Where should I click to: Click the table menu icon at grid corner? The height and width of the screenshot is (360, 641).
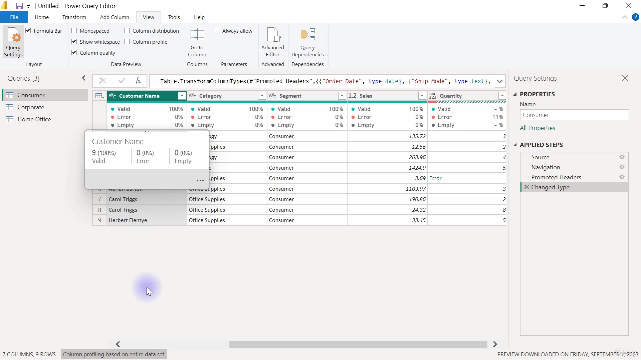pos(99,96)
